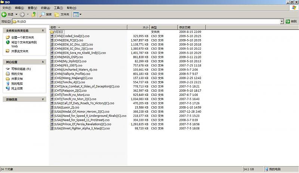299x173 pixels.
Task: Select the [CHN][ED6_SC_Disc_2][C].cso file icon
Action: point(52,48)
